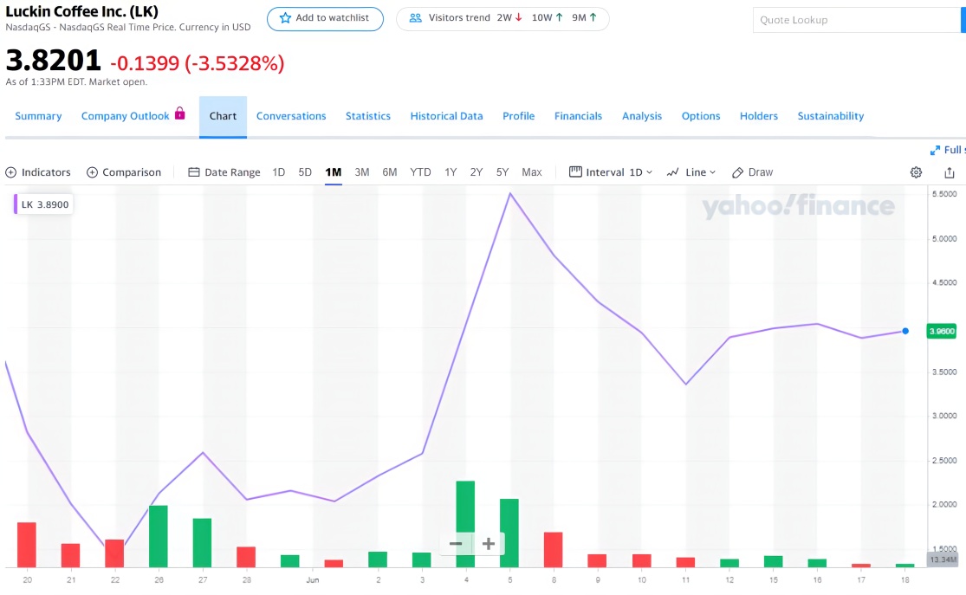Click the share chart icon
The width and height of the screenshot is (966, 595).
click(x=950, y=172)
